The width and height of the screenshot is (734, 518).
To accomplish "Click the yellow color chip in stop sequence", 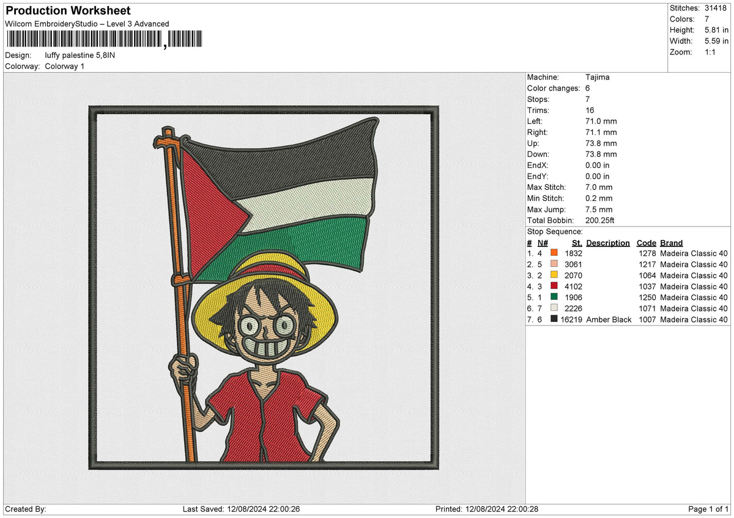I will click(x=553, y=275).
